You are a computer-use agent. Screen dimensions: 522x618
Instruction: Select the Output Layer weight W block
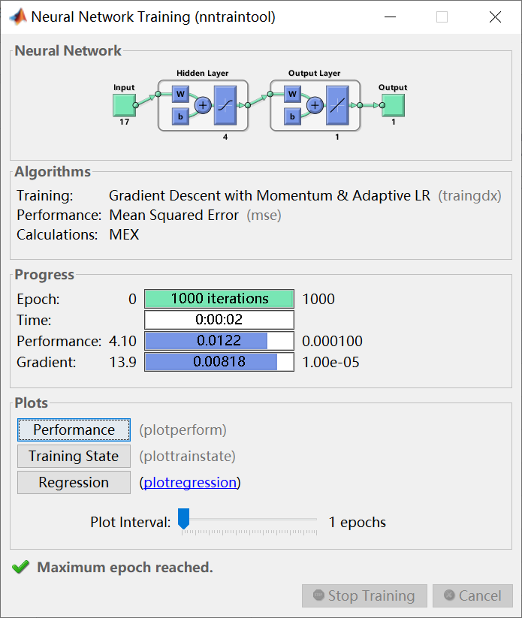[x=291, y=94]
